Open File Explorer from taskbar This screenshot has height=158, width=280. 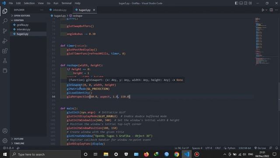(106, 154)
